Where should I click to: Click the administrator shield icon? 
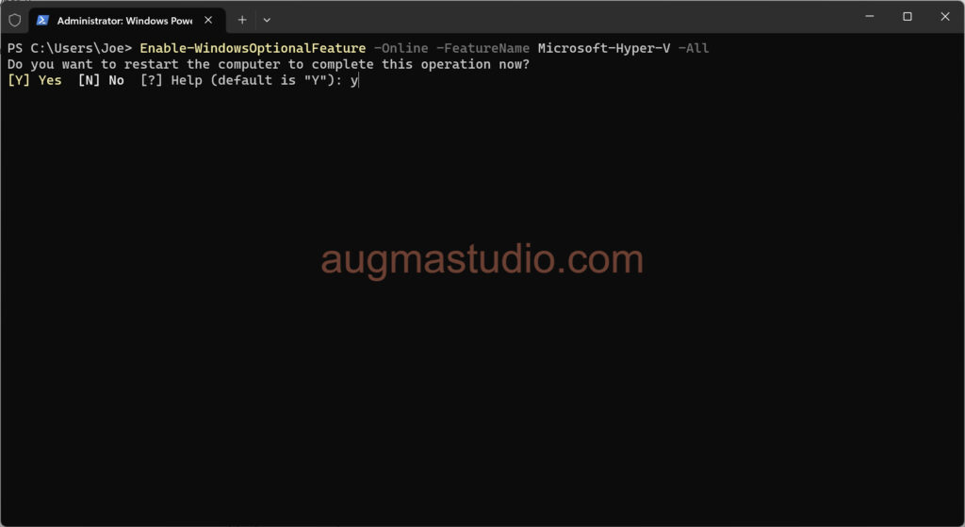coord(14,19)
